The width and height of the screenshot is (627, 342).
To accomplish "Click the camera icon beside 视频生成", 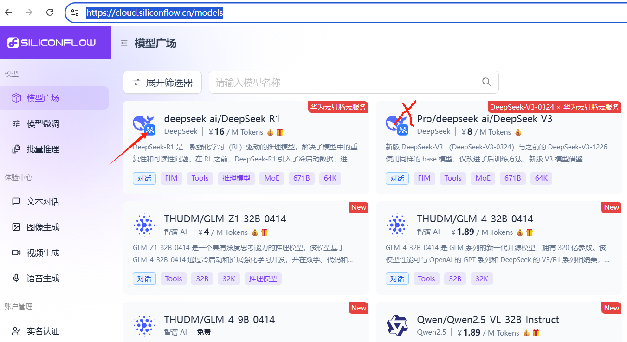I will point(16,252).
